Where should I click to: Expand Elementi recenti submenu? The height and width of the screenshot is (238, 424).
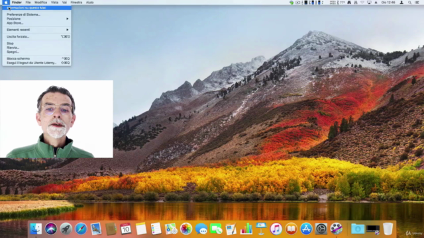tap(37, 30)
